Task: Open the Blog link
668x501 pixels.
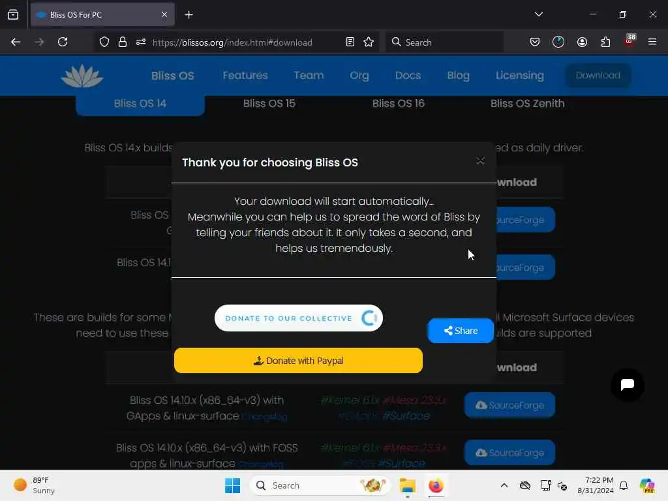Action: click(x=458, y=76)
